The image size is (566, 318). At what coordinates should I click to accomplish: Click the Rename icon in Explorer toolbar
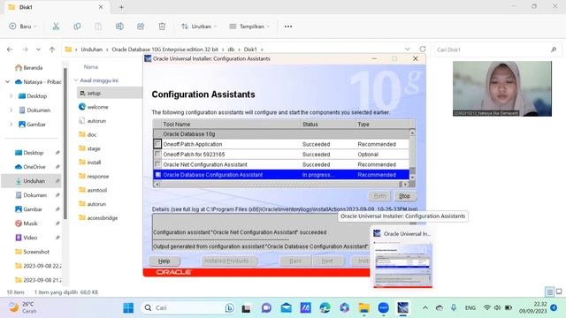(119, 26)
